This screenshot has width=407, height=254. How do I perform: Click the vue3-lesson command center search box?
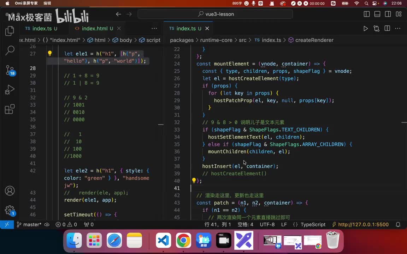point(215,14)
